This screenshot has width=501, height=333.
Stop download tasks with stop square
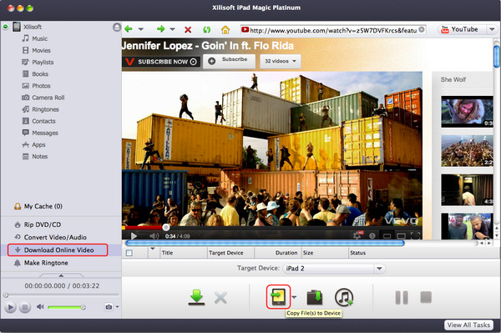pos(426,297)
